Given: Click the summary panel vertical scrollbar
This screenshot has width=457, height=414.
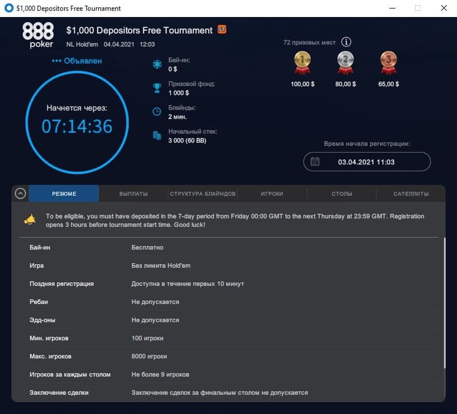Looking at the screenshot, I should tap(445, 303).
